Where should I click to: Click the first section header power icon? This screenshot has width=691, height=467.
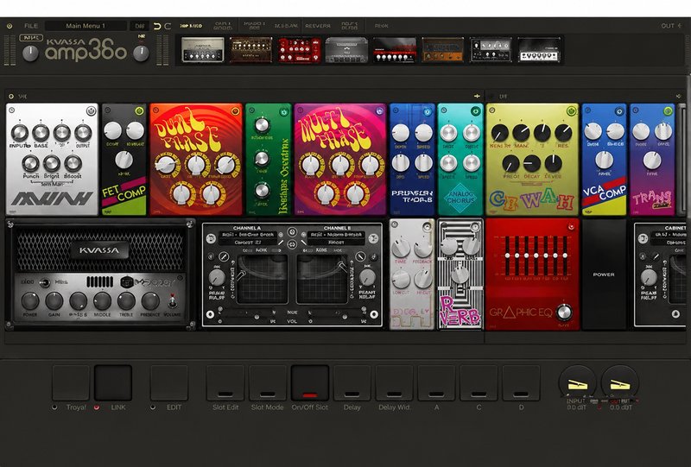click(11, 96)
